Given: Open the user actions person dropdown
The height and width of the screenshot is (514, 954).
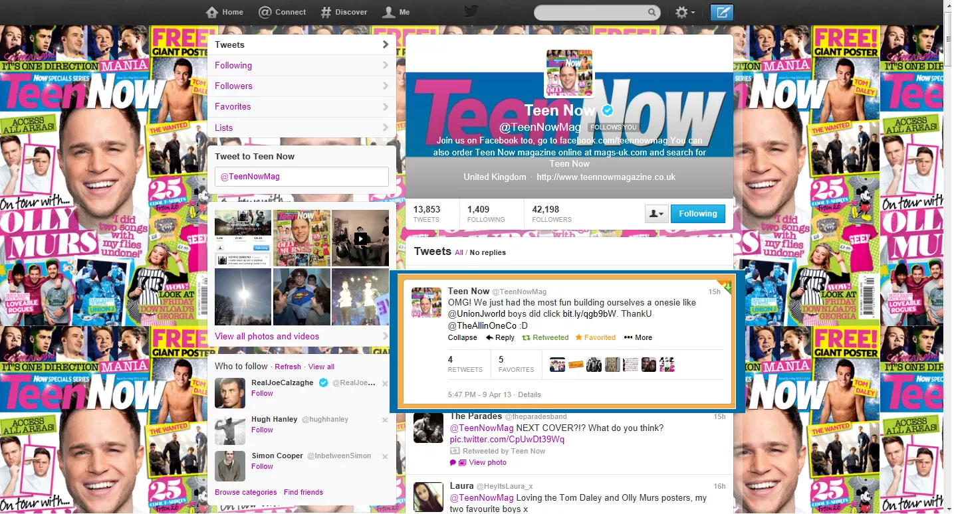Looking at the screenshot, I should tap(656, 213).
